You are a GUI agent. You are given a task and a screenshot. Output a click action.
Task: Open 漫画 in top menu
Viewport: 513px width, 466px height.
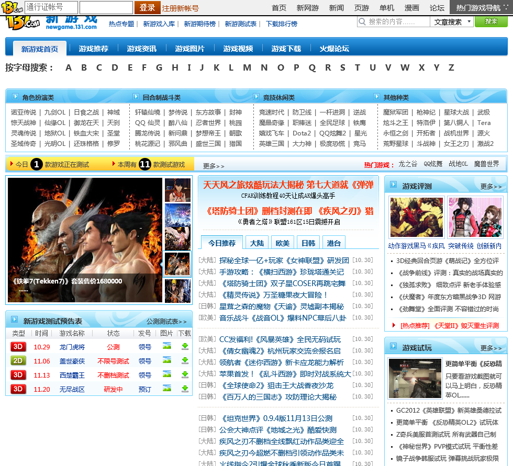click(x=411, y=8)
